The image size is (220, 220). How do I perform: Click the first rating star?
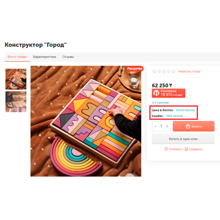click(154, 71)
